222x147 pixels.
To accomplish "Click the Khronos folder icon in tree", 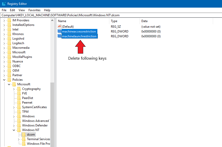I will (9, 34).
